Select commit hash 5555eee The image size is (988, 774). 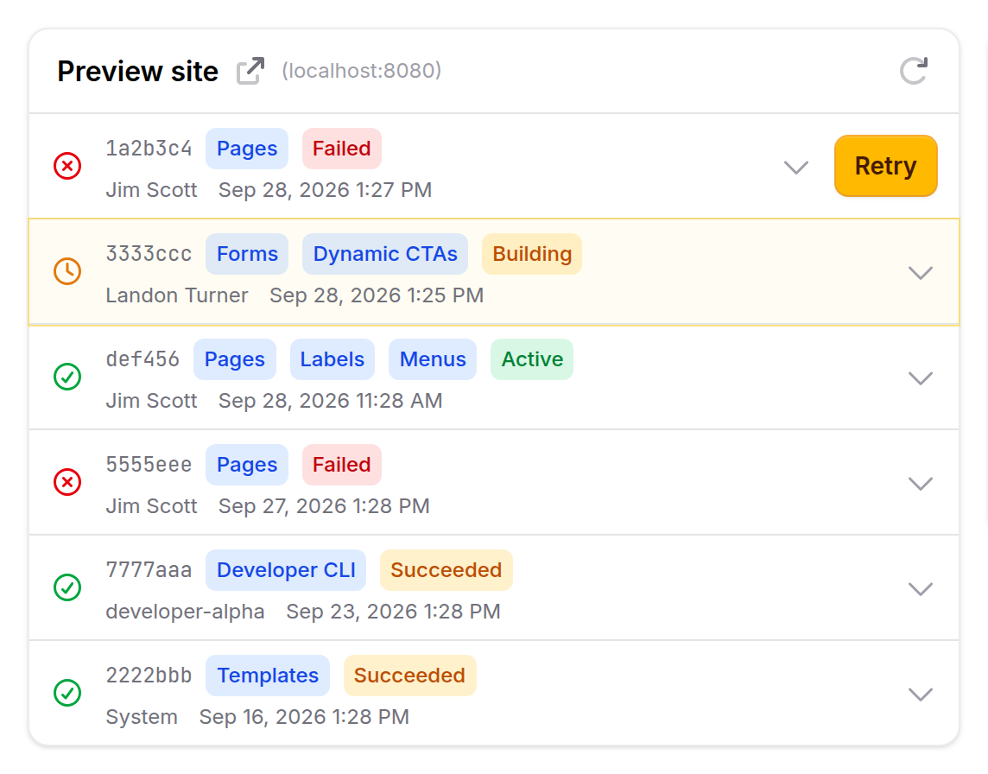pyautogui.click(x=149, y=464)
